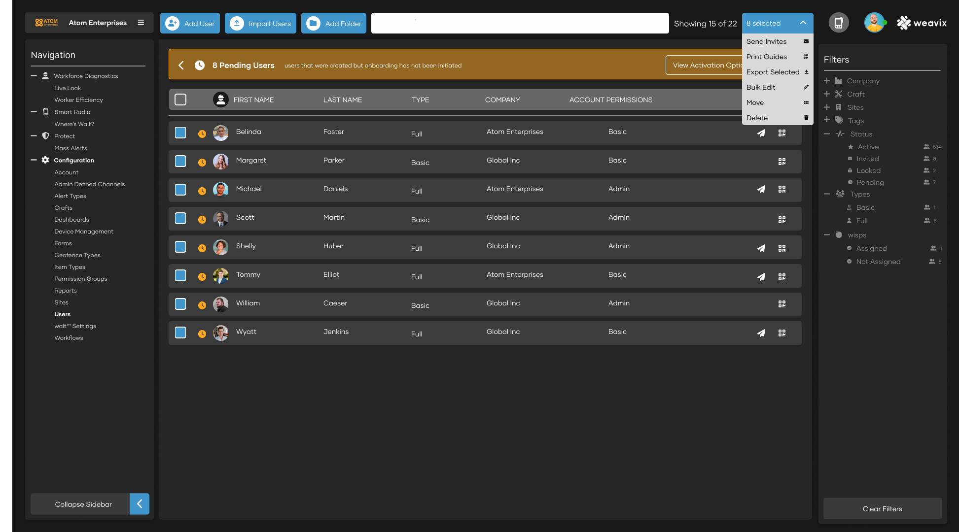Uncheck the checkbox for Belinda Foster
This screenshot has height=532, width=959.
pos(180,133)
